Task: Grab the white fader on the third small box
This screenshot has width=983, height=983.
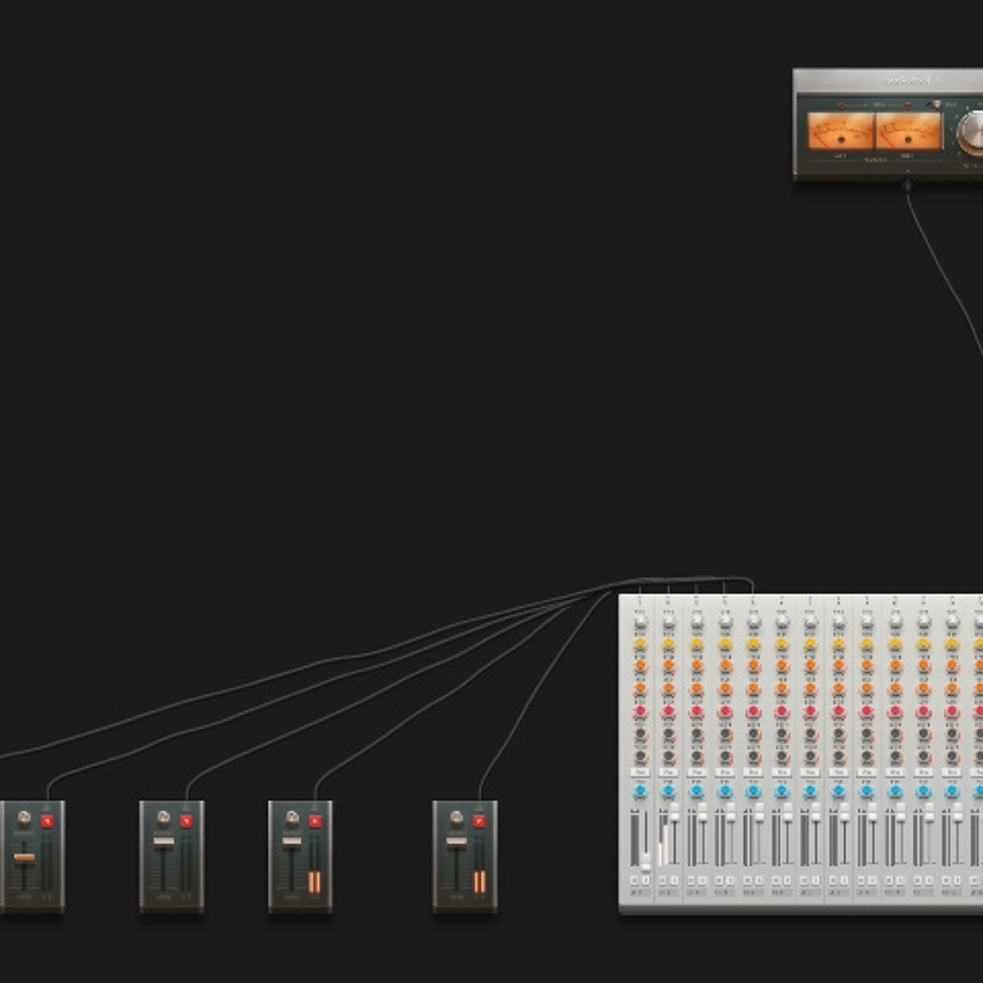Action: [292, 841]
